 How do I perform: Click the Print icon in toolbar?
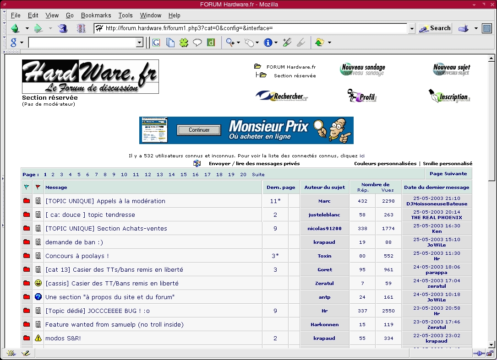pos(464,28)
